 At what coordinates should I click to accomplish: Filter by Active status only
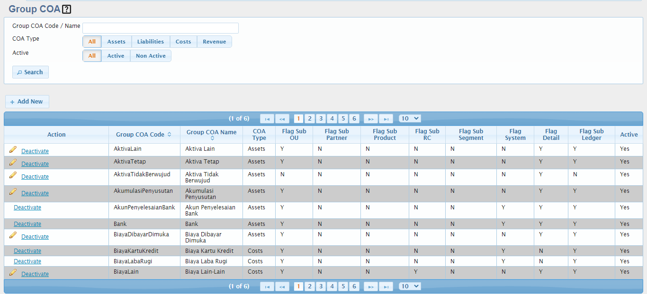click(116, 56)
